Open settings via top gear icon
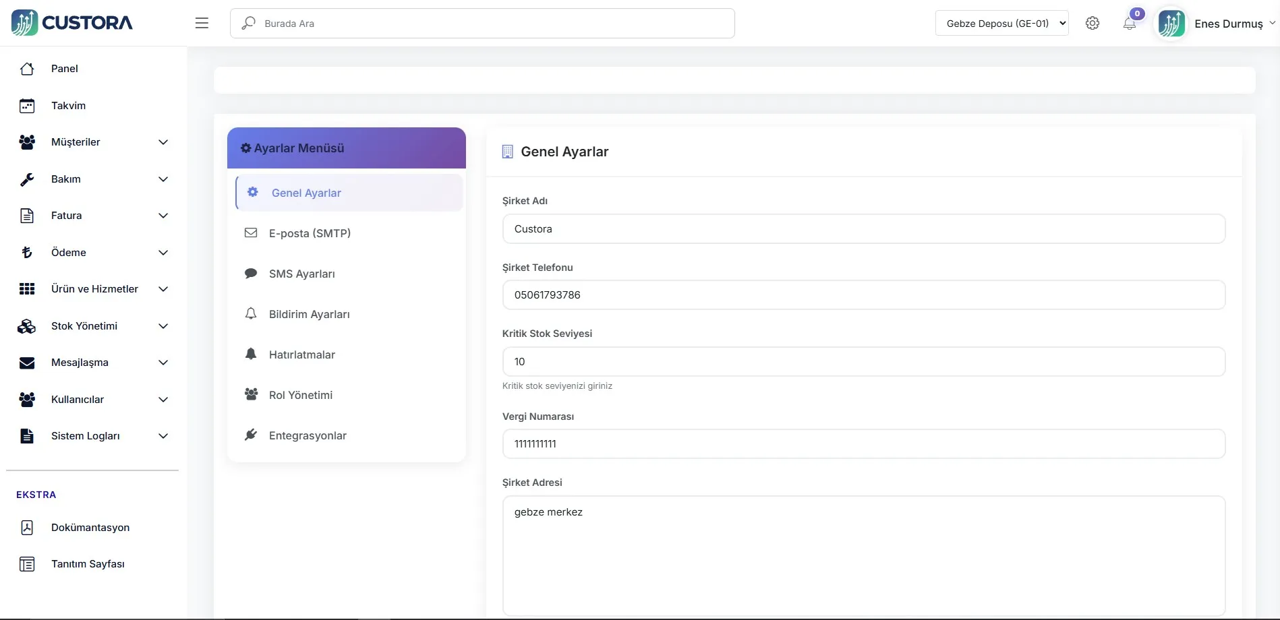Screen dimensions: 1280x620 pyautogui.click(x=1093, y=23)
